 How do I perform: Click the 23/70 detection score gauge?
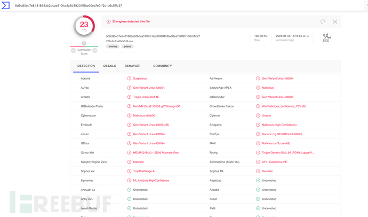pyautogui.click(x=84, y=26)
